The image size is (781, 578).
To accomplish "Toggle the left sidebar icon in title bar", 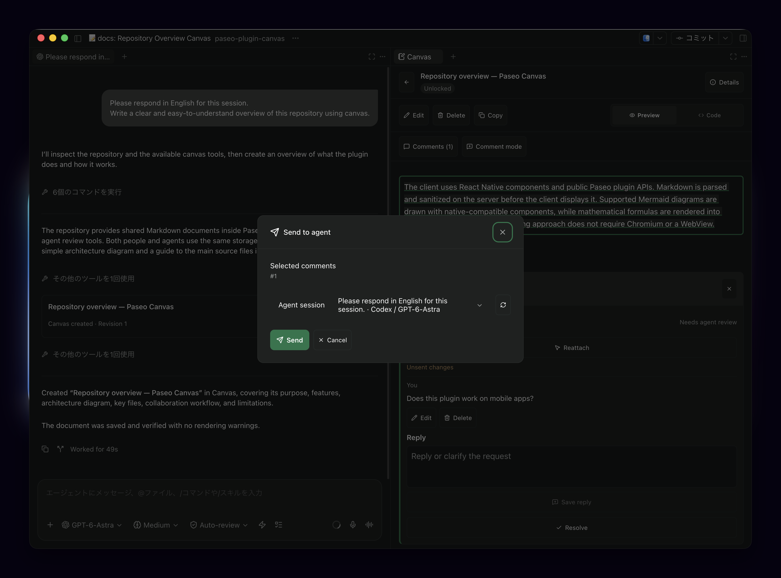I will click(x=78, y=38).
